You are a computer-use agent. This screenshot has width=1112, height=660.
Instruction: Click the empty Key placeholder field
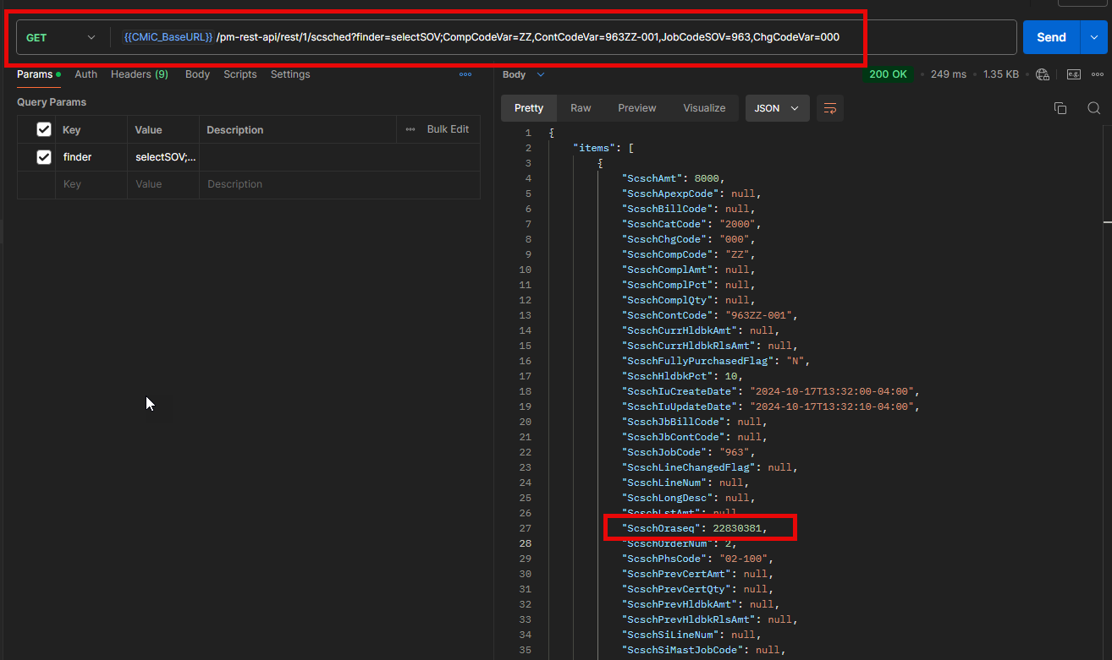coord(91,184)
